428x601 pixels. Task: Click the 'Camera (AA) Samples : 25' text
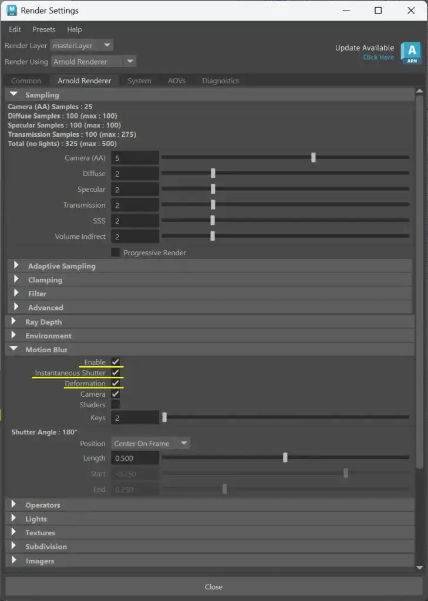50,107
